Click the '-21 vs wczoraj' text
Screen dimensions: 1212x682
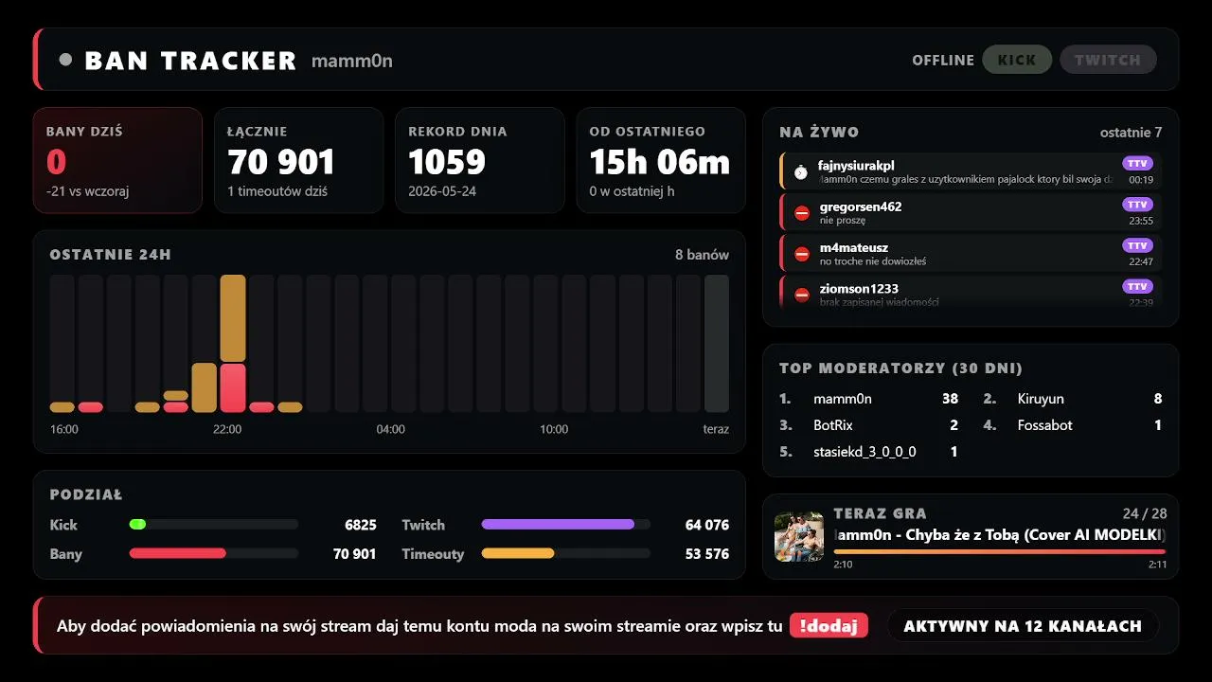(x=87, y=191)
